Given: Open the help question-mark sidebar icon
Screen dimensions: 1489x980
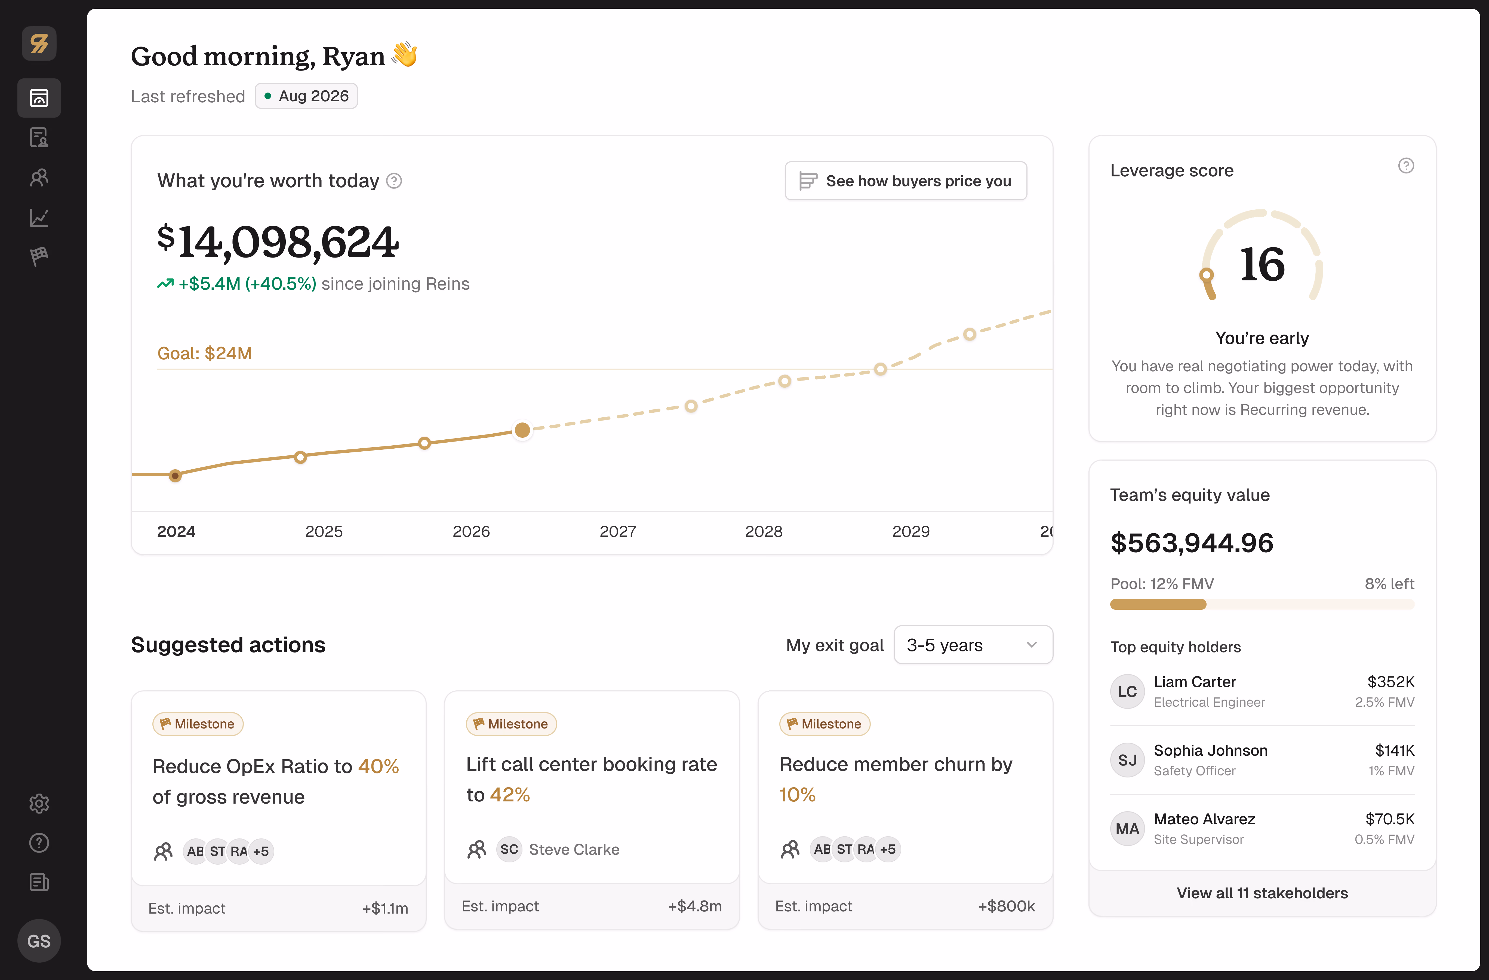Looking at the screenshot, I should pyautogui.click(x=39, y=843).
